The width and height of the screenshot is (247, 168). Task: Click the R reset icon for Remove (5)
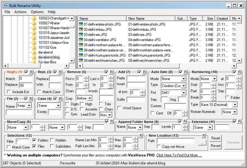click(111, 72)
